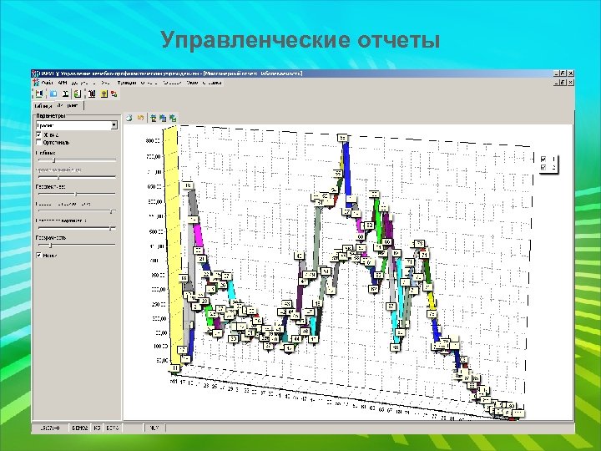
Task: Click the document icon left of the Файл menu
Action: [x=36, y=83]
